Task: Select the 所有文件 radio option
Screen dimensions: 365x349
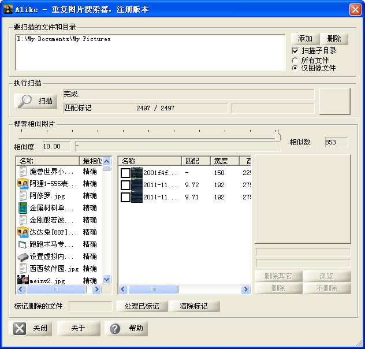Action: tap(295, 60)
